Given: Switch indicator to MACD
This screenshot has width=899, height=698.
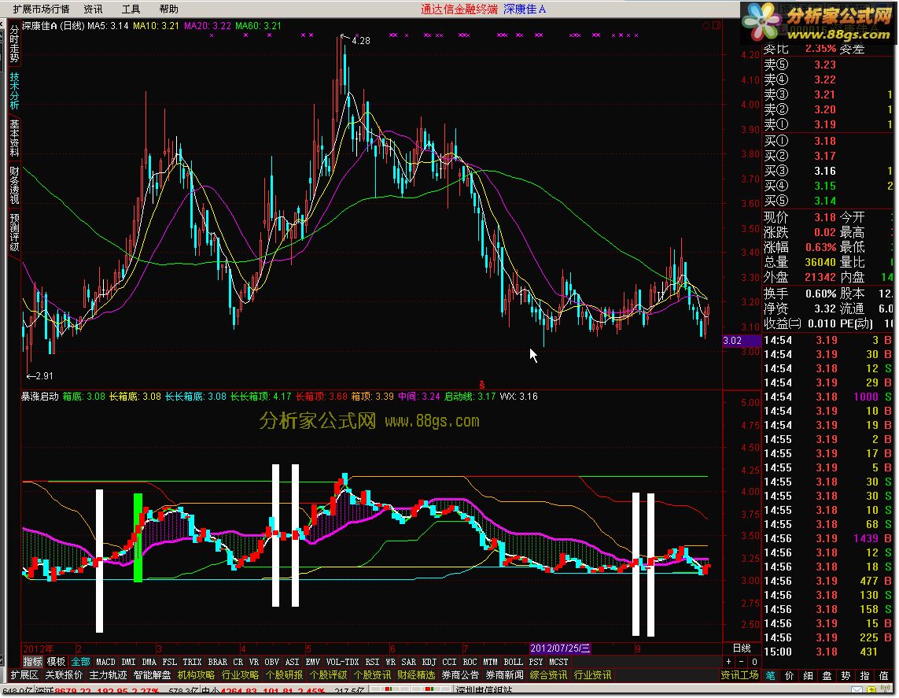Looking at the screenshot, I should tap(105, 662).
